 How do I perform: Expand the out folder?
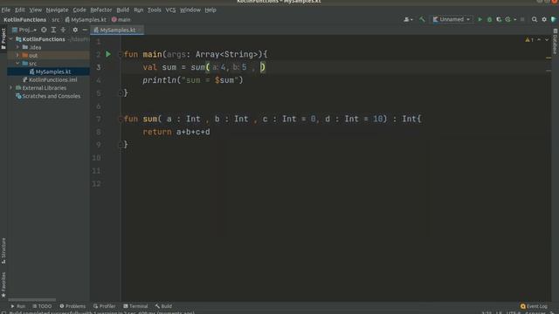[17, 55]
